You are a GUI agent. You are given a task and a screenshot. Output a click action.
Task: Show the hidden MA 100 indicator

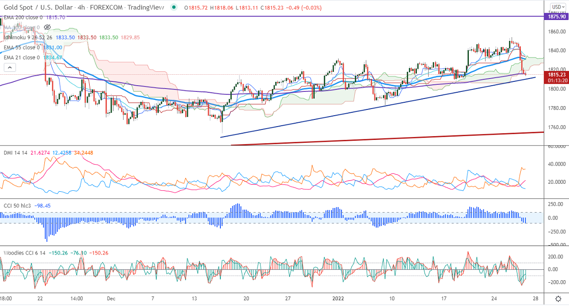47,27
